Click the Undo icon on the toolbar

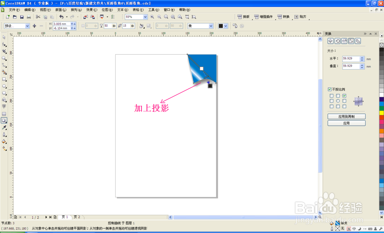point(61,17)
